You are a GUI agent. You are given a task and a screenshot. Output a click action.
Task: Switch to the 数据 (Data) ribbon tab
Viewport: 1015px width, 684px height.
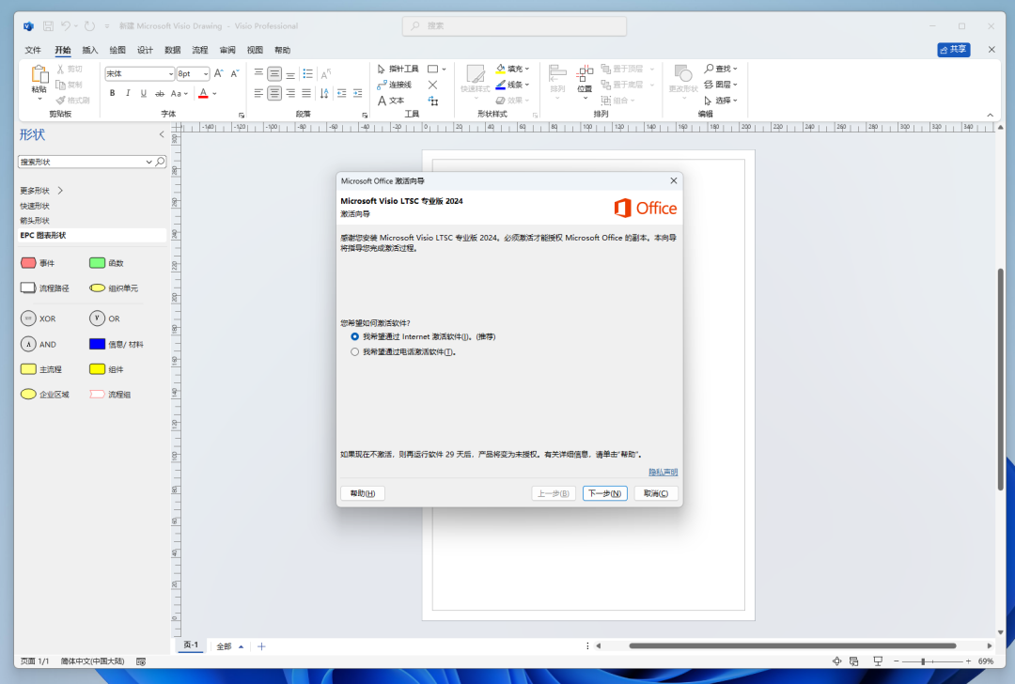click(173, 50)
